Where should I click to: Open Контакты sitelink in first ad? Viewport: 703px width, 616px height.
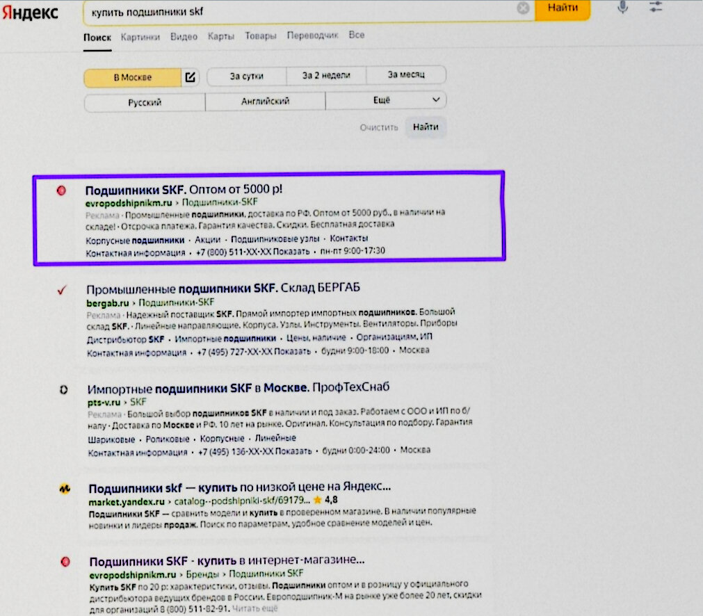[x=349, y=238]
